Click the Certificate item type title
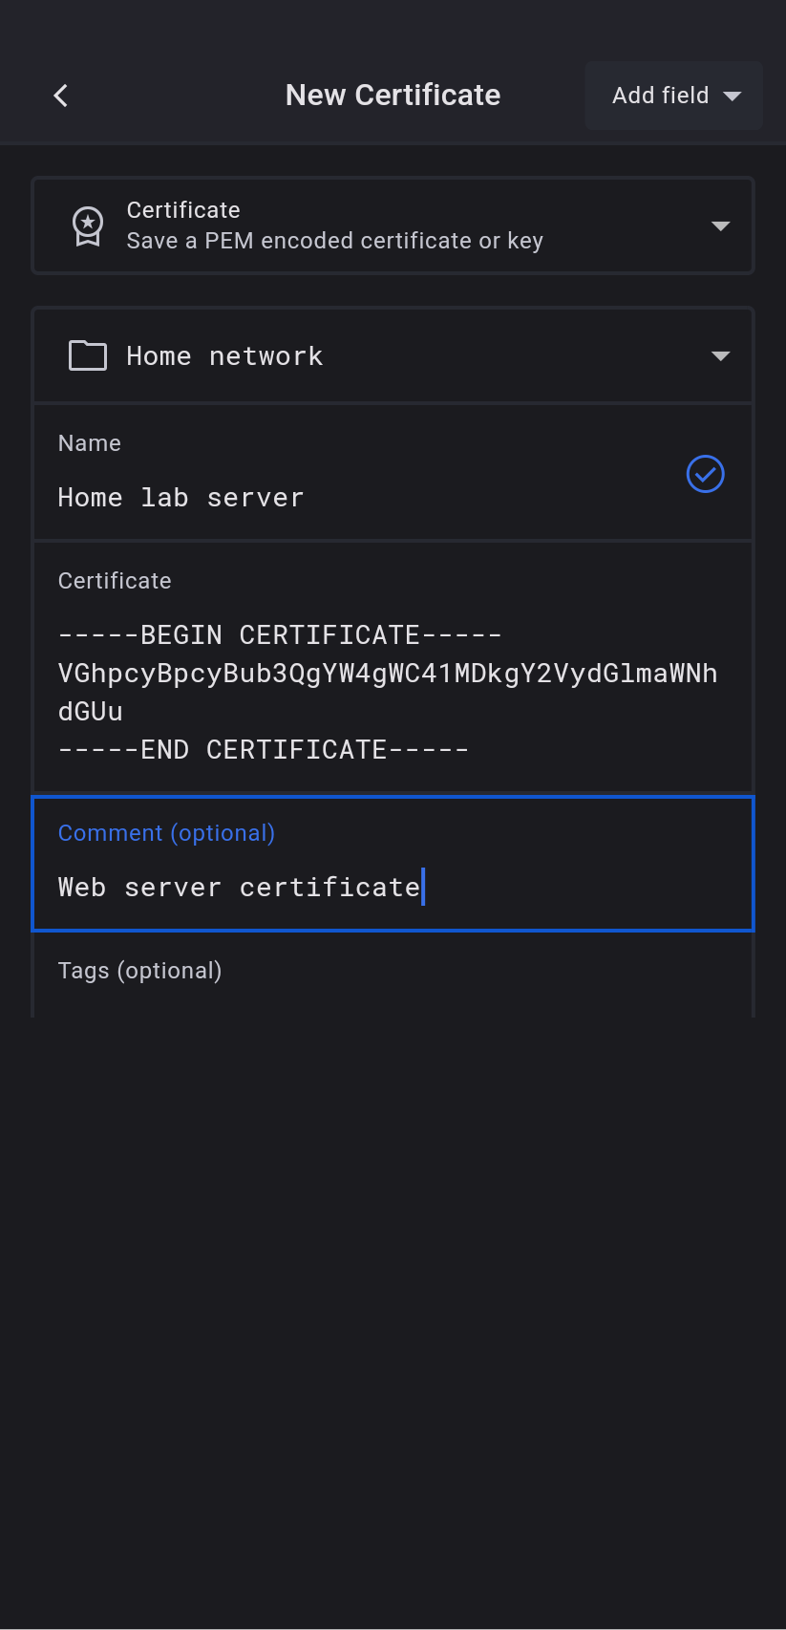 tap(183, 210)
